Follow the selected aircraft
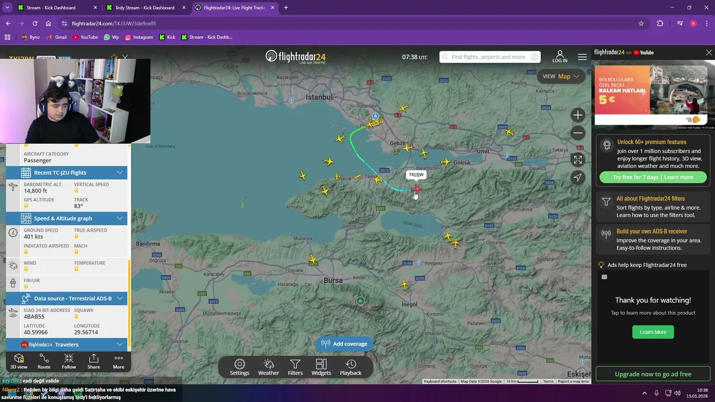715x402 pixels. click(x=69, y=361)
